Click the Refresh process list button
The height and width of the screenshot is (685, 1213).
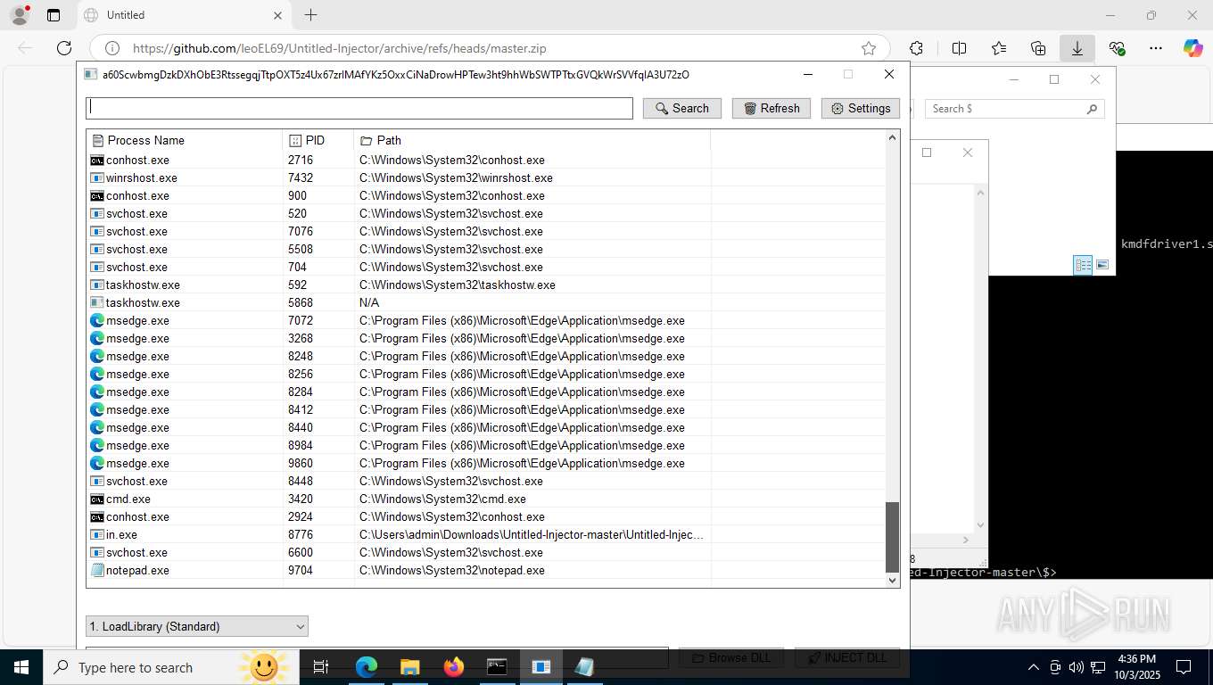(772, 108)
